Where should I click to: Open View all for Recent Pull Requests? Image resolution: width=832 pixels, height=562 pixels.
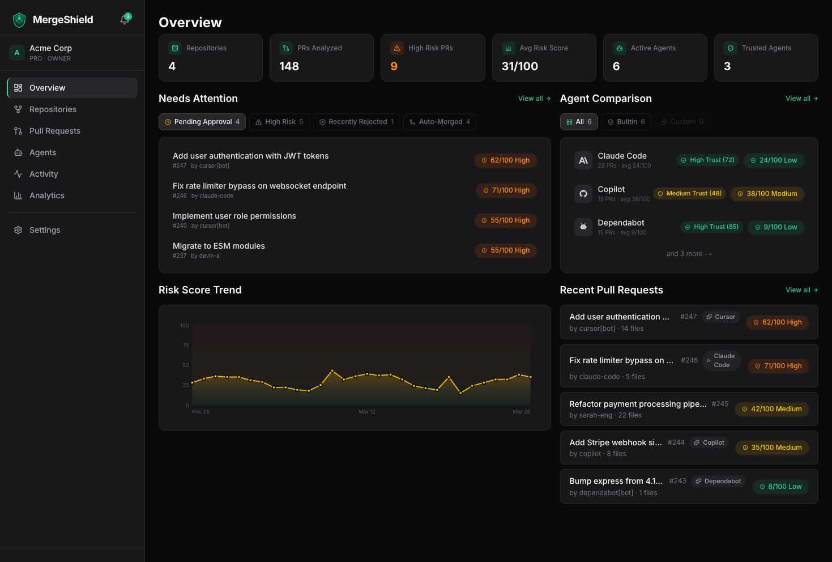[801, 290]
